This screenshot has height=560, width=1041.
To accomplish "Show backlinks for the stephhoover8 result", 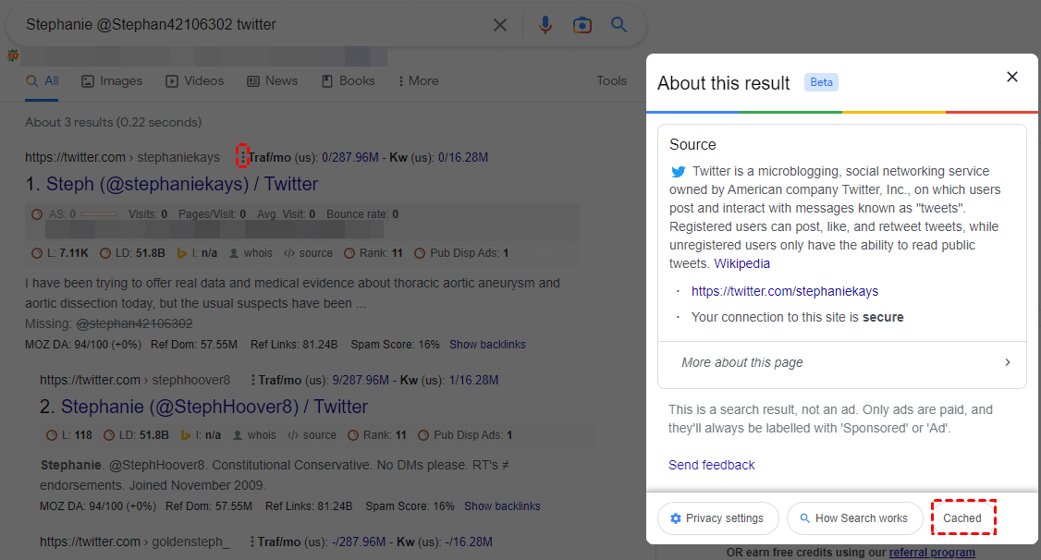I will 502,506.
